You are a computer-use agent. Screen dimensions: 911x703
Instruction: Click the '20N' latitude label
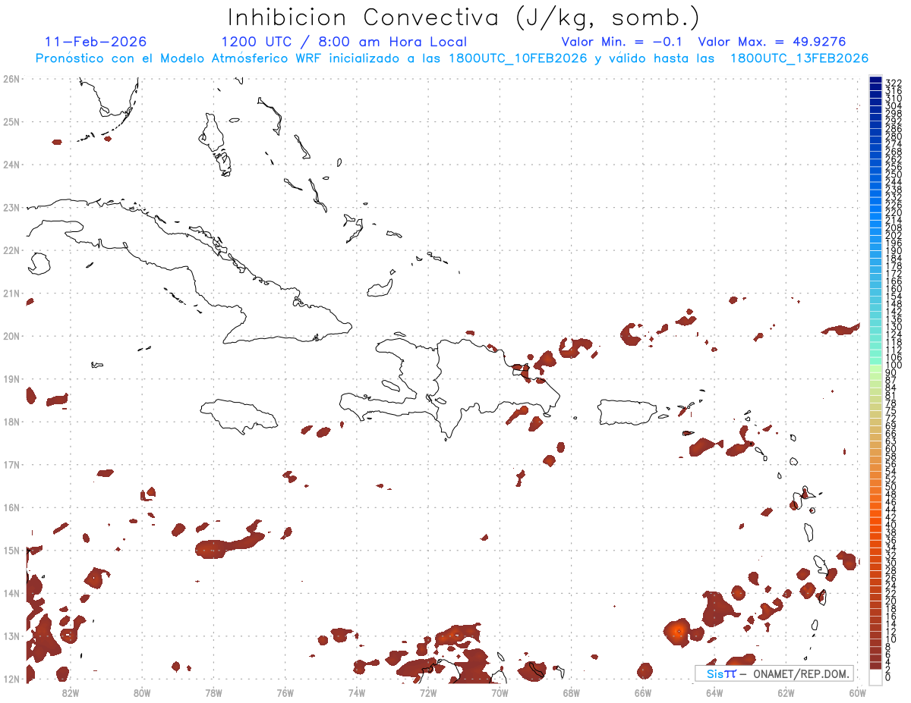(x=11, y=336)
